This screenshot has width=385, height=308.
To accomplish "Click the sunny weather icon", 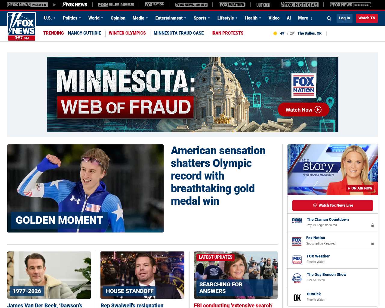I will tap(275, 33).
